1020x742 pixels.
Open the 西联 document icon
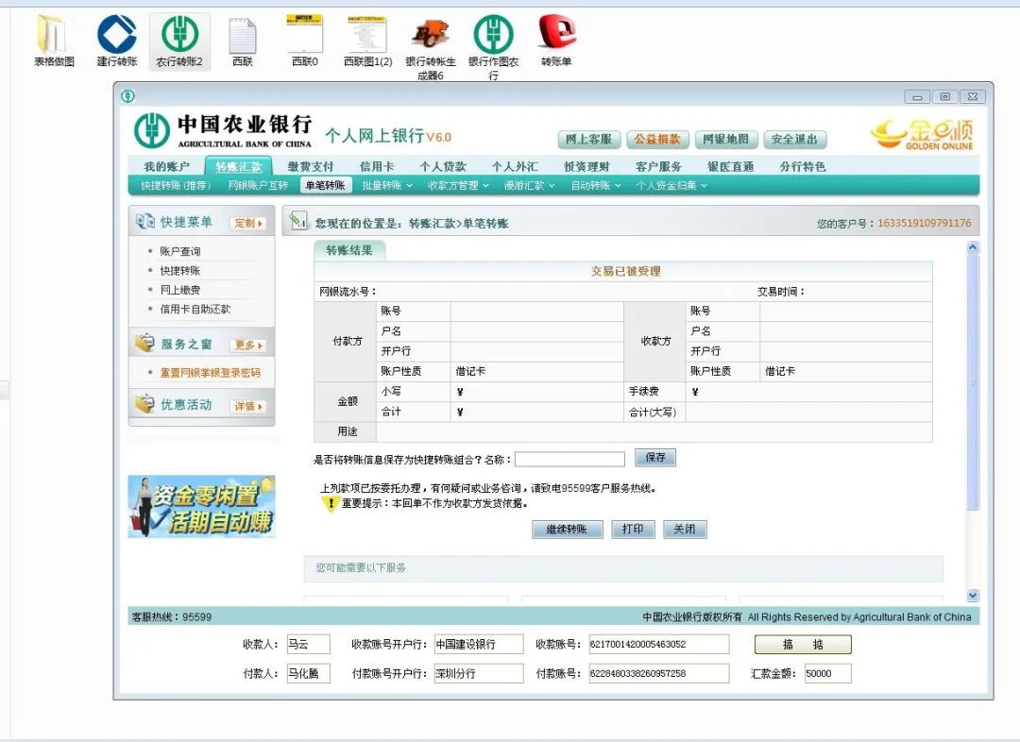tap(243, 41)
